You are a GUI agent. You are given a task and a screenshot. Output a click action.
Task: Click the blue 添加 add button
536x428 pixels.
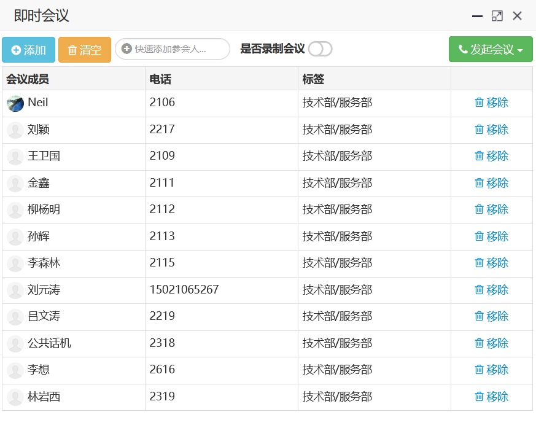[x=28, y=50]
